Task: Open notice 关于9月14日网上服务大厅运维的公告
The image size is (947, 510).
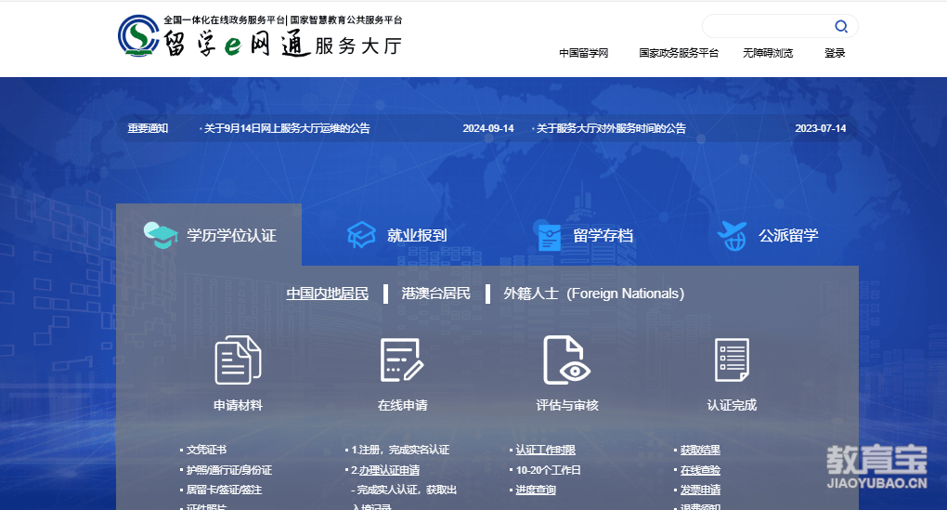Action: [x=287, y=128]
